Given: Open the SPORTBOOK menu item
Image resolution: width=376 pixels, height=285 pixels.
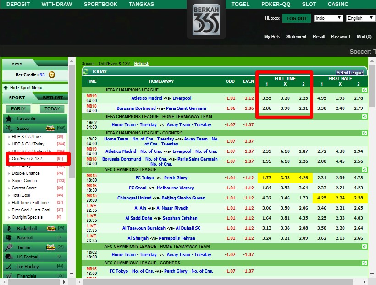Looking at the screenshot, I should pos(100,4).
